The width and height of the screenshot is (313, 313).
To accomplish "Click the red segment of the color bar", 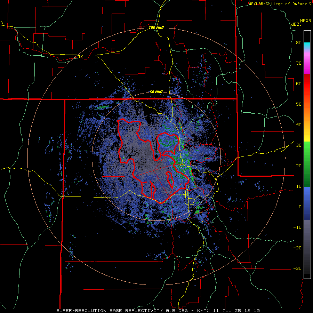I will [x=307, y=84].
